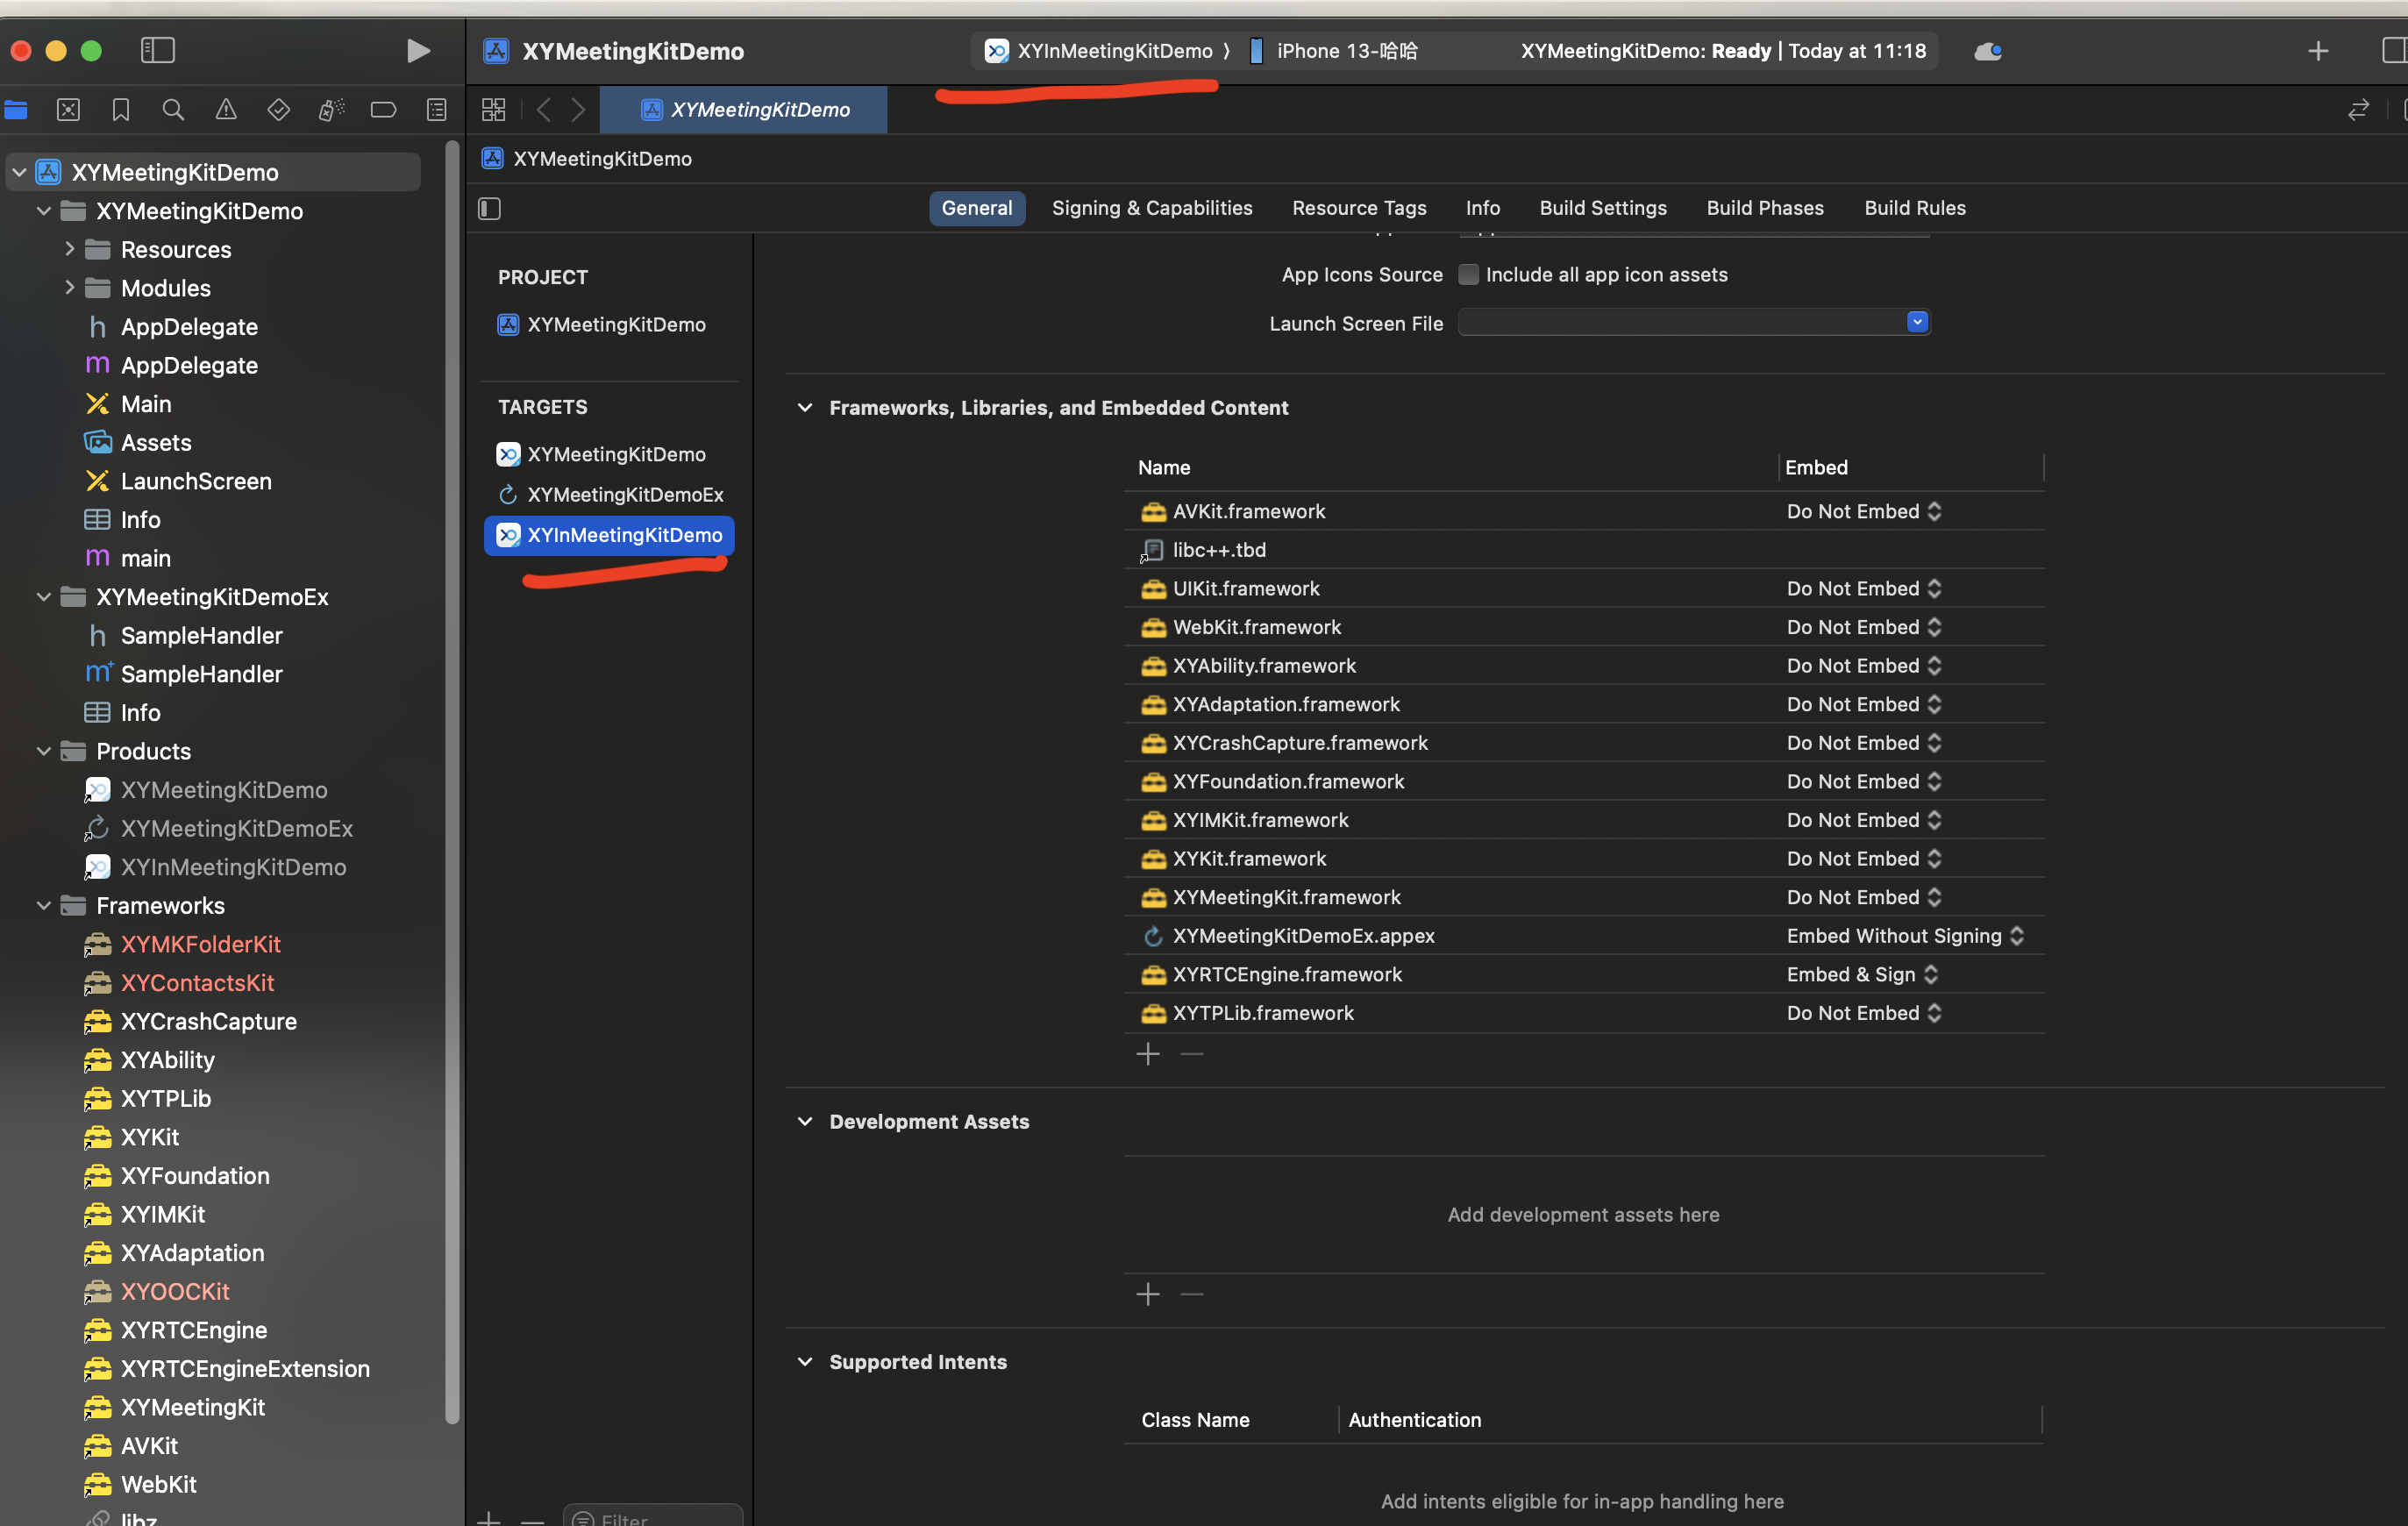Open the Breakpoint navigator
Image resolution: width=2408 pixels, height=1526 pixels.
(384, 110)
